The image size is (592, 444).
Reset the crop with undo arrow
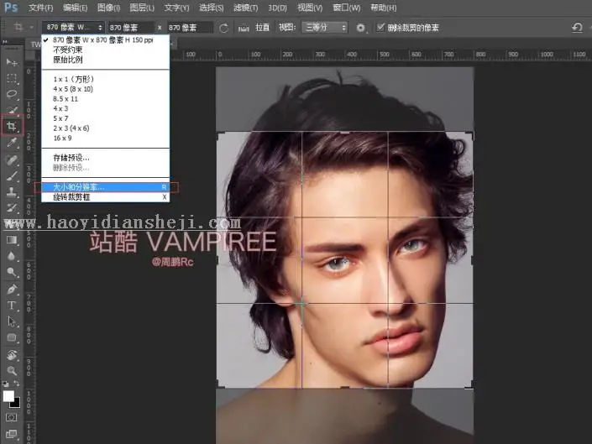(577, 28)
